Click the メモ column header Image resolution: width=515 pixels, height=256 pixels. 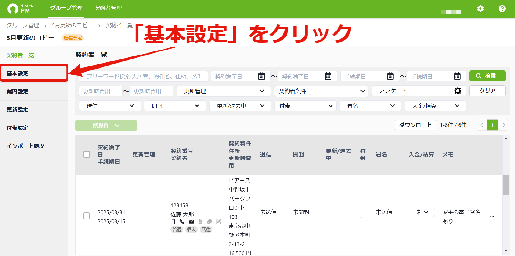coord(448,154)
